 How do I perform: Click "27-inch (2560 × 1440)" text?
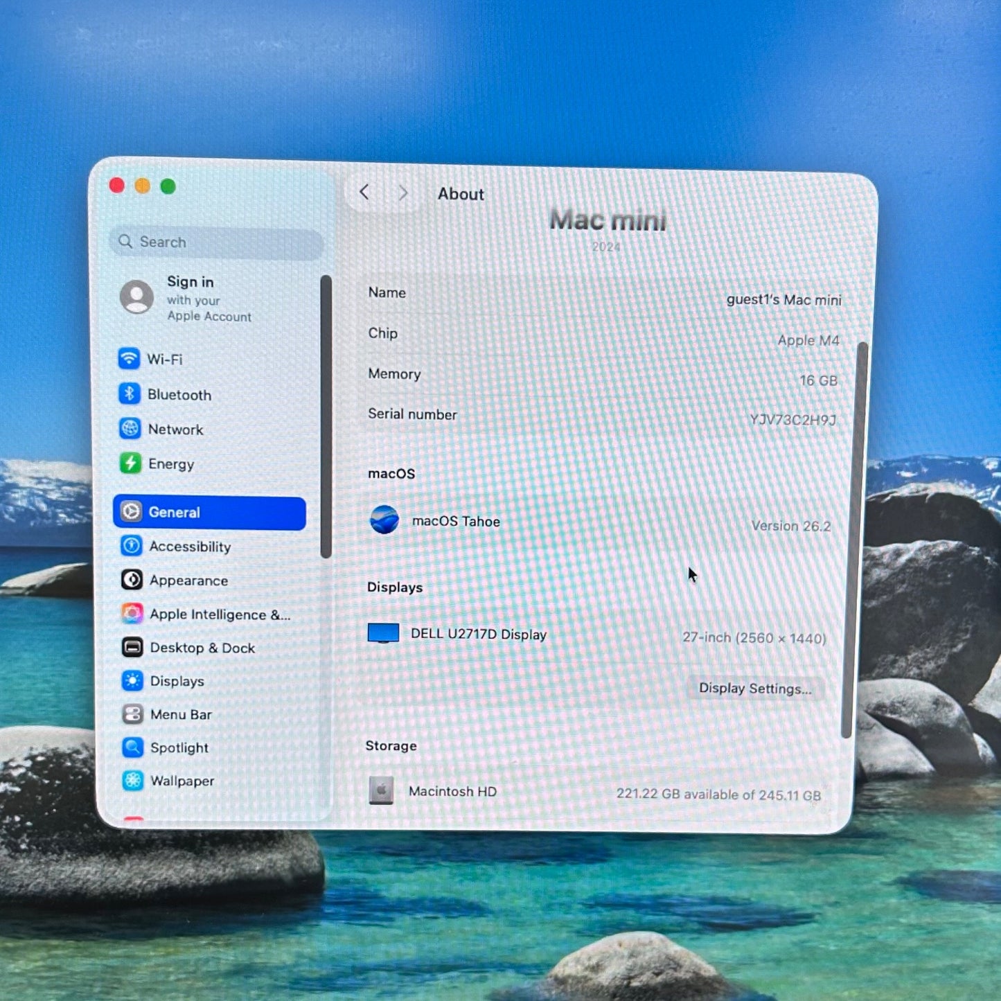point(754,637)
